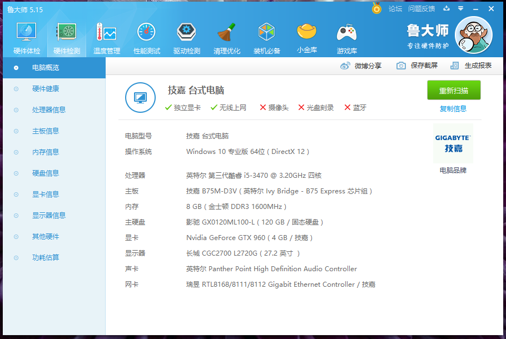This screenshot has height=339, width=506.
Task: Open 小金库 gold ingot icon
Action: (306, 38)
